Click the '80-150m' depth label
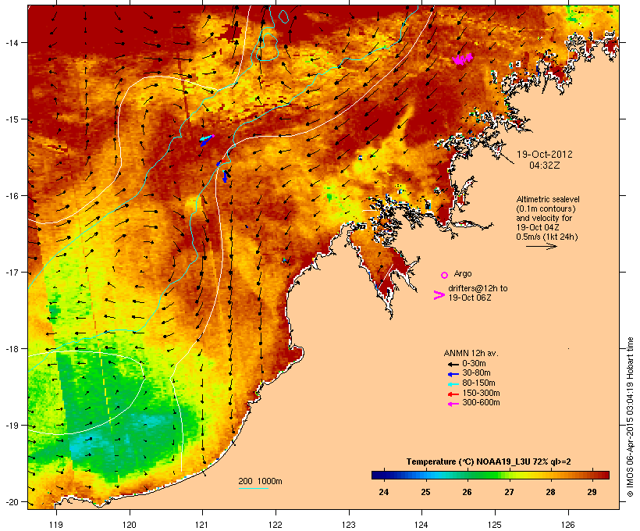 [478, 383]
